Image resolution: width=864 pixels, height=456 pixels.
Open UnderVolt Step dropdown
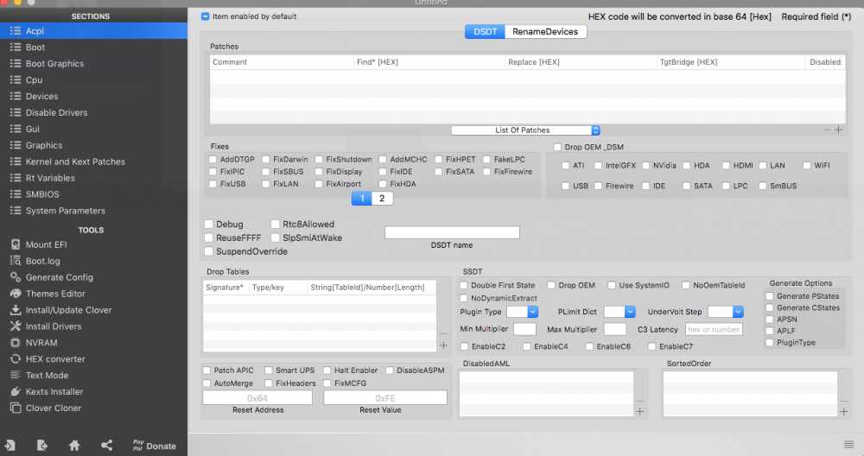click(726, 312)
